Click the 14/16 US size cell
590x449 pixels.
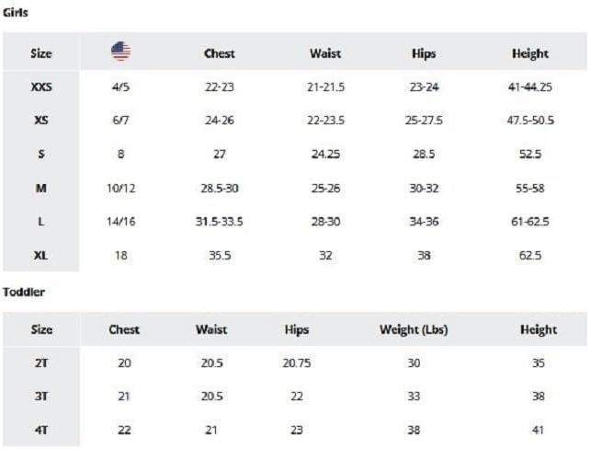tap(120, 222)
